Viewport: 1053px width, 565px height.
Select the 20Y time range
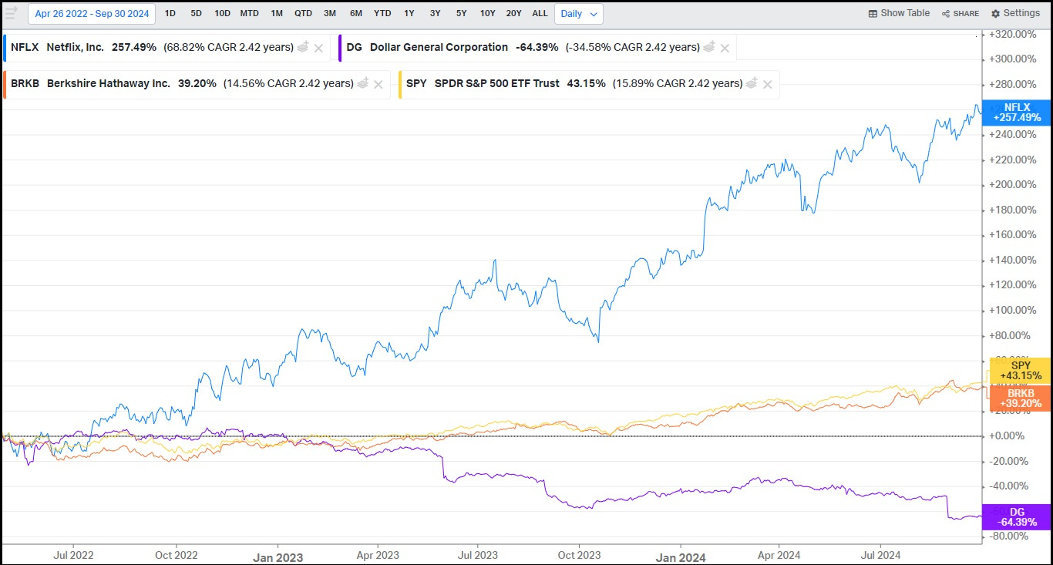click(x=514, y=14)
